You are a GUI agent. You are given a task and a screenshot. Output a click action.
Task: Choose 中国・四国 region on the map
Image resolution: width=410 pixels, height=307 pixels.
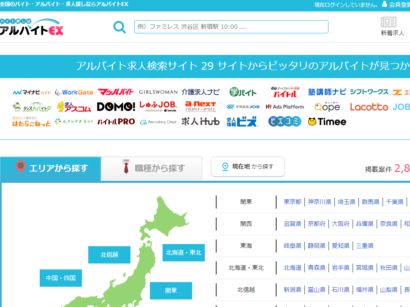[61, 278]
